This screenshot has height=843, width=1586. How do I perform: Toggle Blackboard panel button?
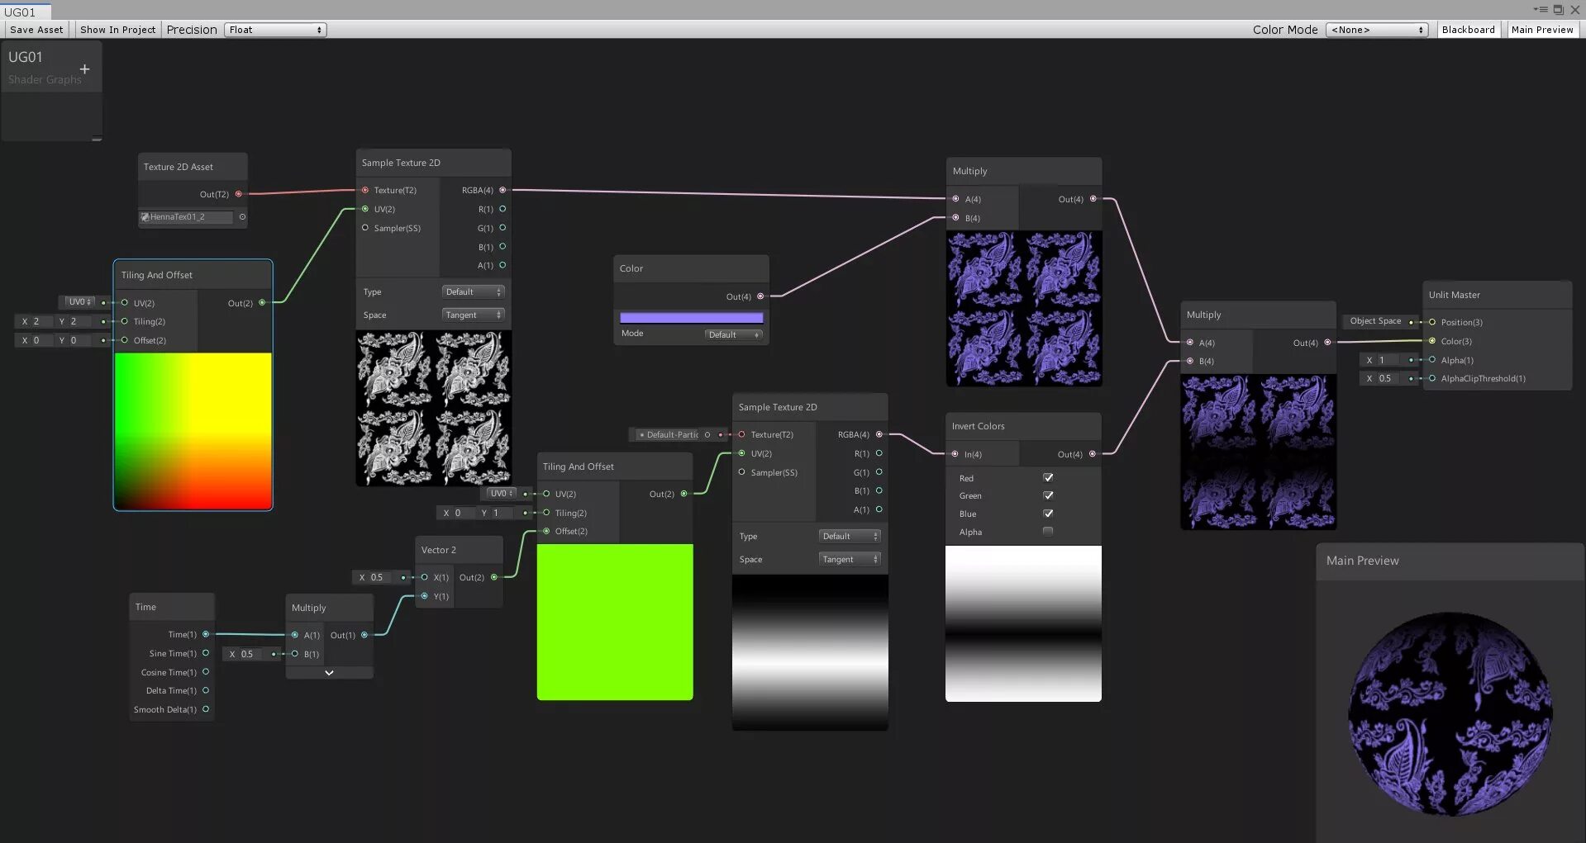click(1468, 30)
